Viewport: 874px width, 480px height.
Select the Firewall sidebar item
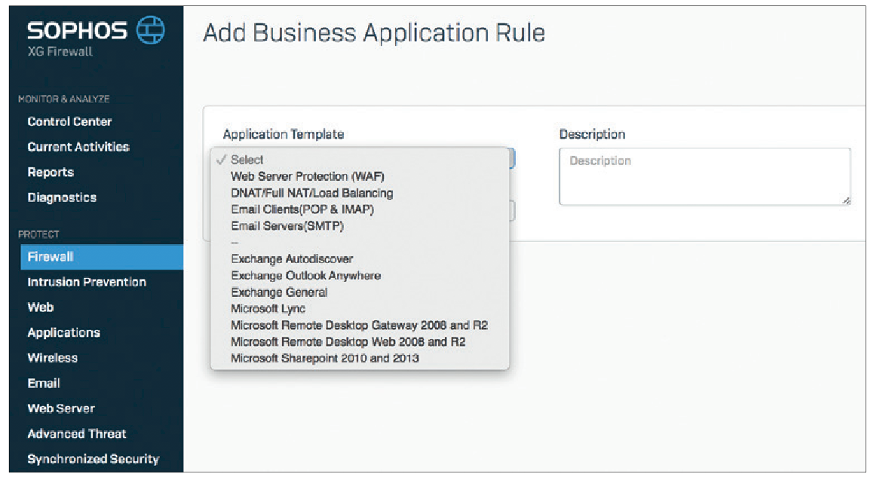point(102,257)
